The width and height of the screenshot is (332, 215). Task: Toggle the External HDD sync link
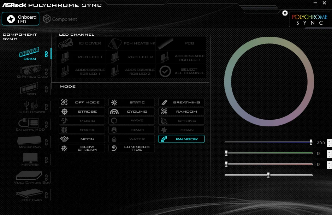(46, 125)
